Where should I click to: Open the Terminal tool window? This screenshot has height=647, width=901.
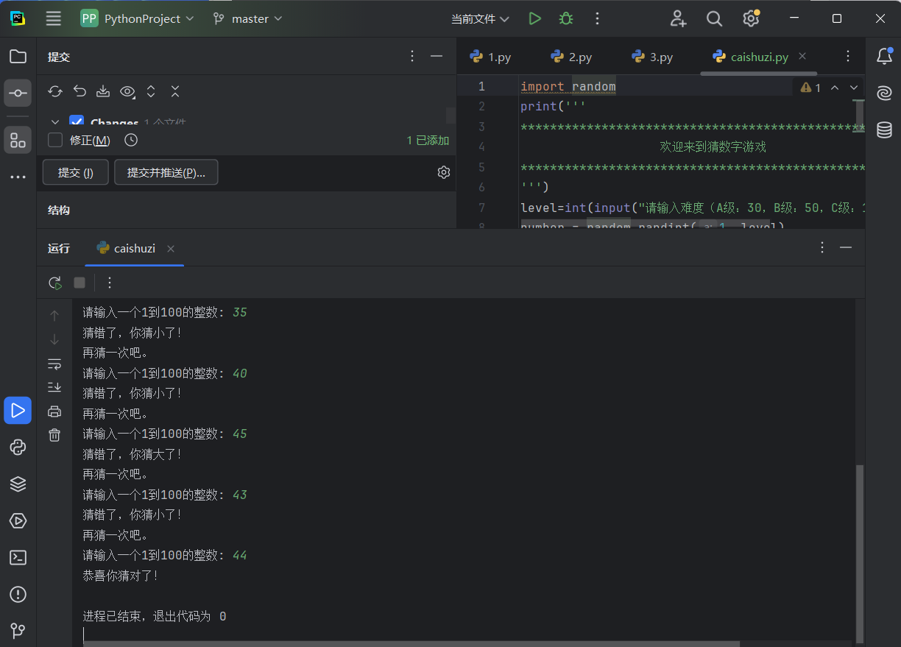coord(18,557)
